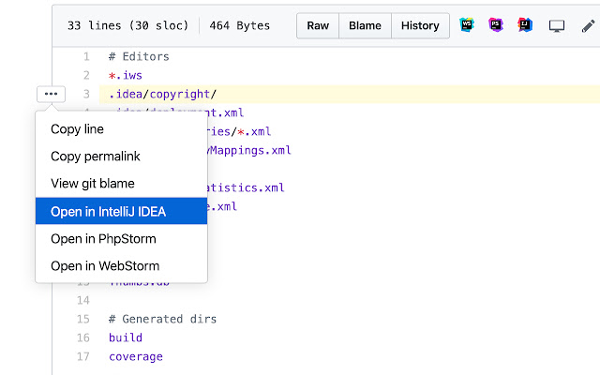Click line number 17
This screenshot has width=600, height=375.
84,356
